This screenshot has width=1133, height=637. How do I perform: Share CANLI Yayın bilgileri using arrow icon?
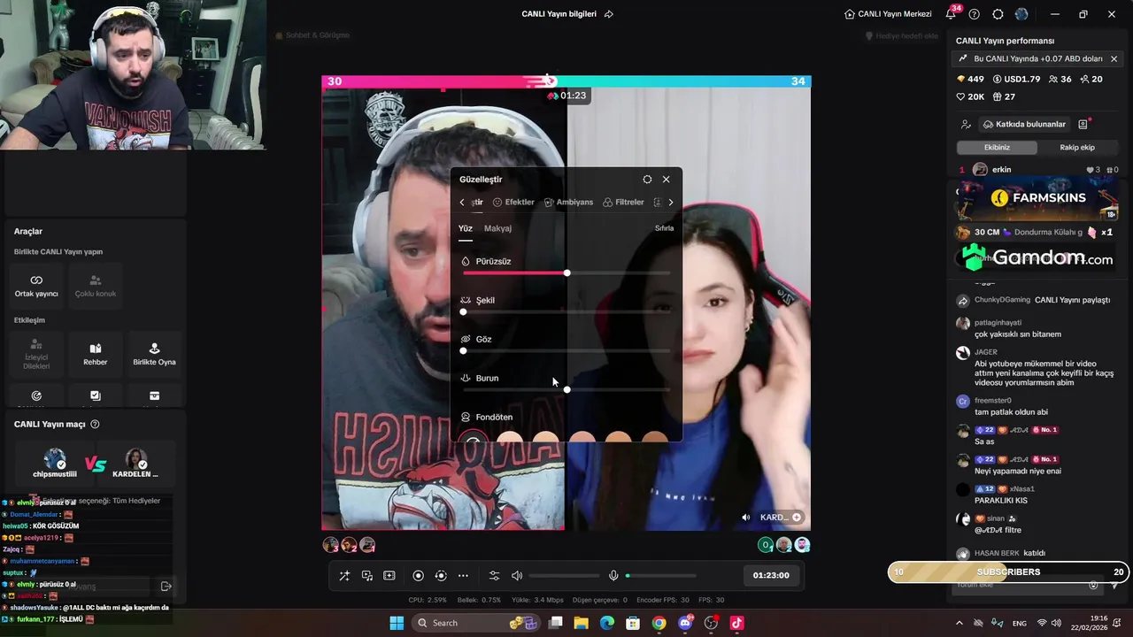[x=608, y=14]
